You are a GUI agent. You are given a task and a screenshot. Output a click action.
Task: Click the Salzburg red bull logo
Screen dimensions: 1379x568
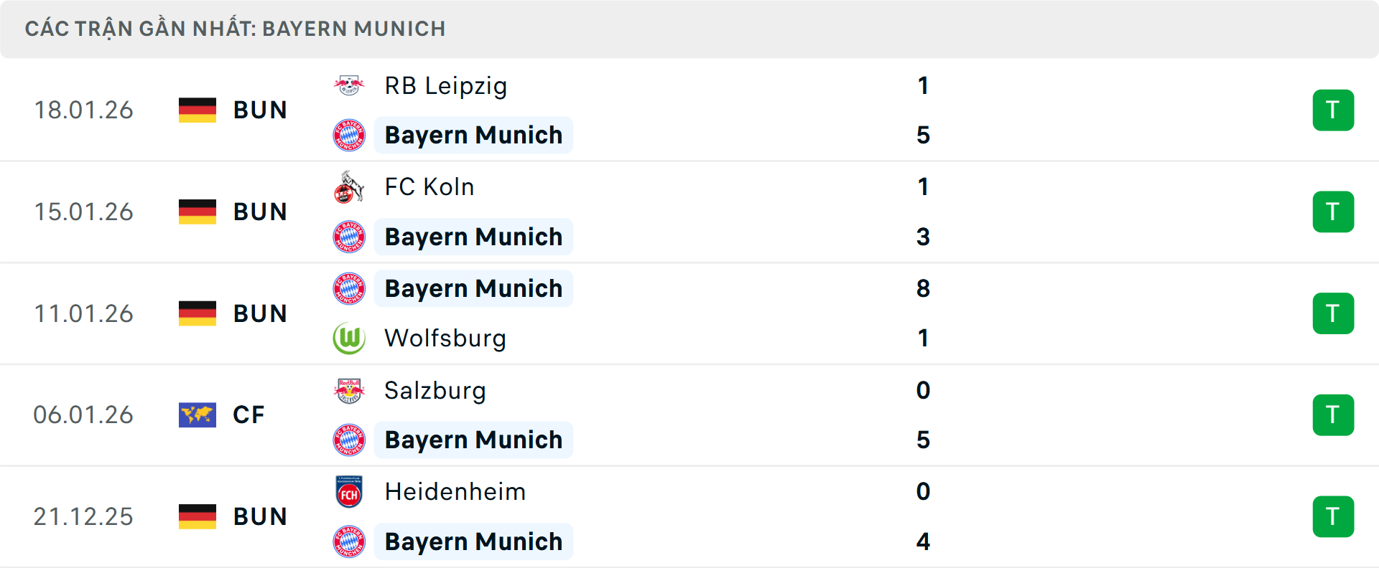point(350,390)
